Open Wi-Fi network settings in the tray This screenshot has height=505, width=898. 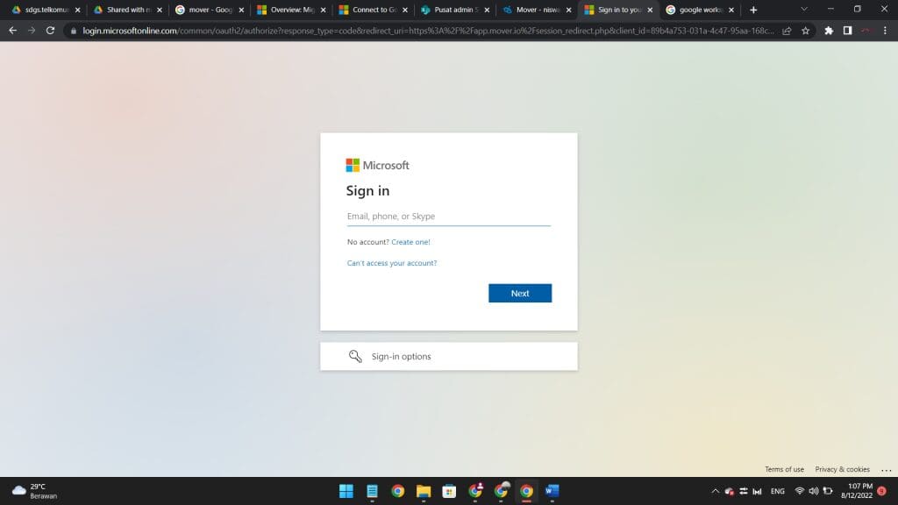800,491
